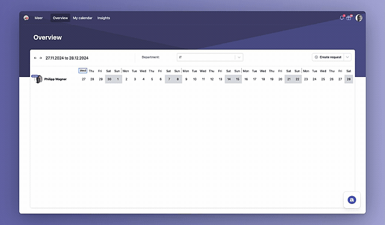
Task: Click the Philipp Wagner name
Action: [55, 79]
